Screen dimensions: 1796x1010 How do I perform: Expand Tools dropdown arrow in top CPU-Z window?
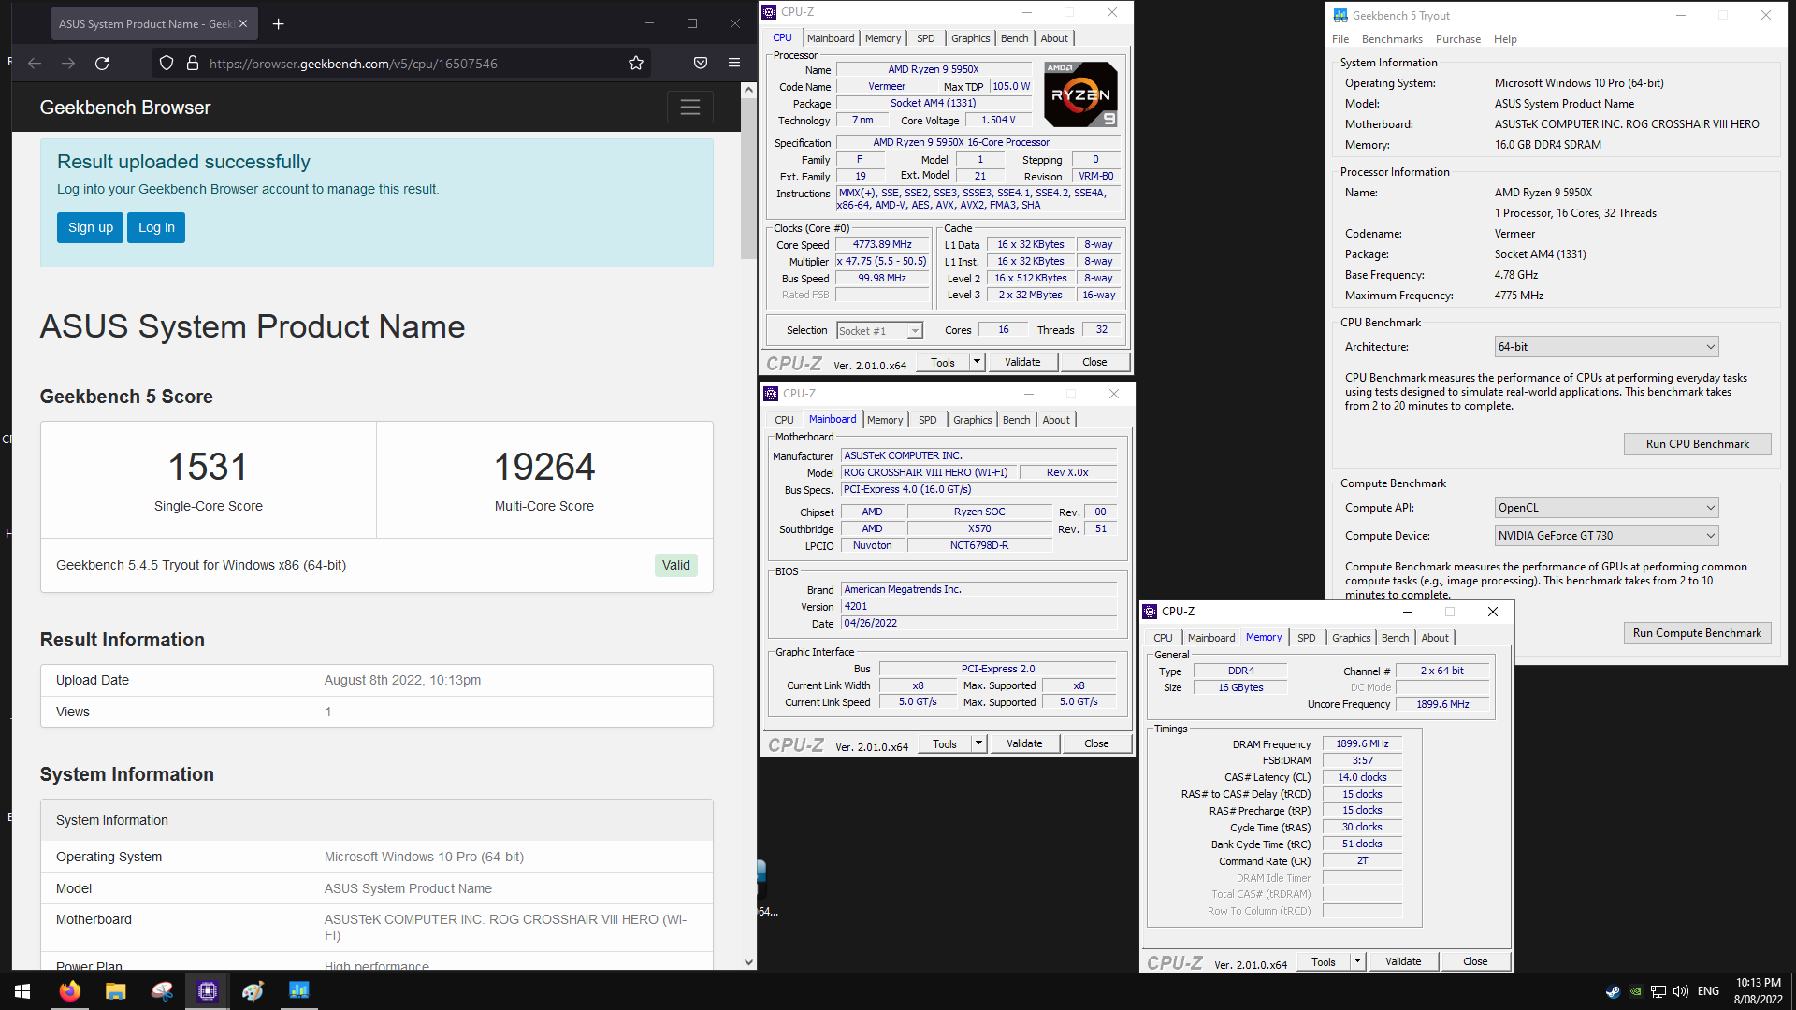tap(977, 363)
